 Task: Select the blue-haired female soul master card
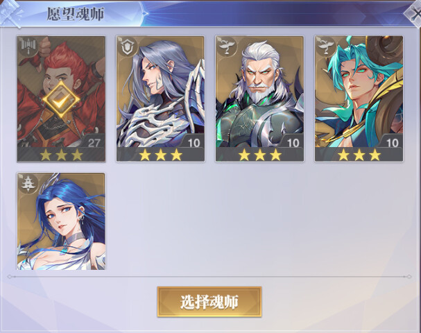tap(61, 221)
